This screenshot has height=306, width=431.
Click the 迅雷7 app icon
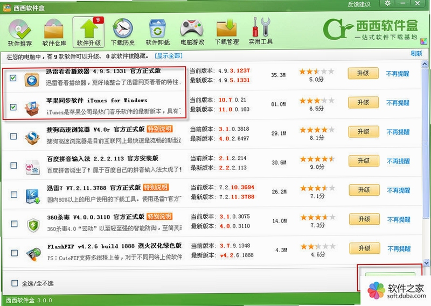point(33,196)
